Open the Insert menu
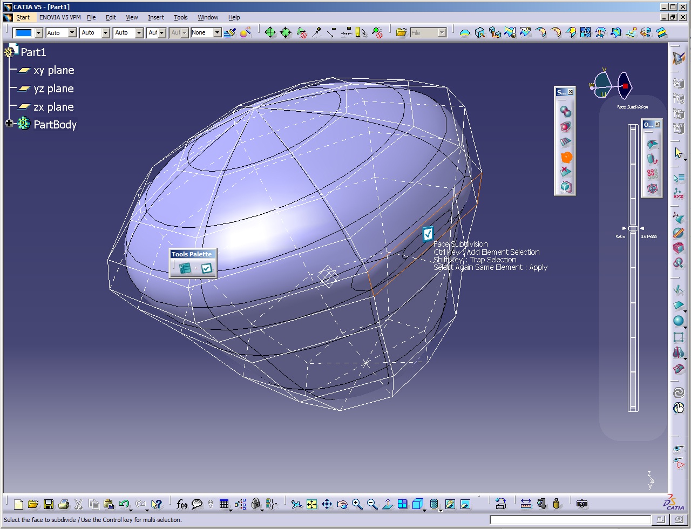The width and height of the screenshot is (691, 529). pyautogui.click(x=155, y=17)
